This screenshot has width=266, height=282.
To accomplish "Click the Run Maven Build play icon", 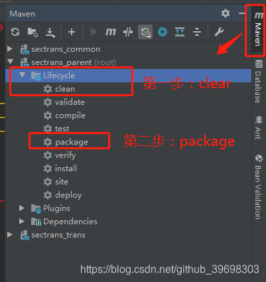I will pos(94,32).
